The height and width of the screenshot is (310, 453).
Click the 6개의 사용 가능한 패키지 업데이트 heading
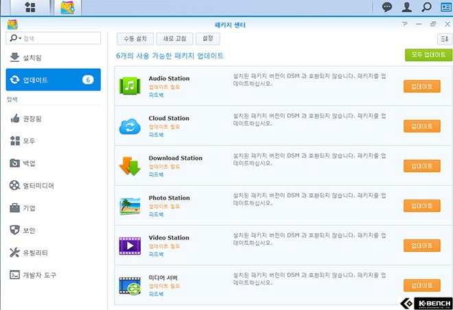tap(170, 56)
